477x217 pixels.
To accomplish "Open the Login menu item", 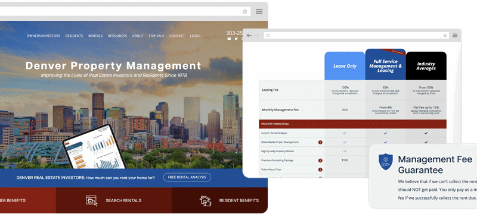I will [196, 36].
